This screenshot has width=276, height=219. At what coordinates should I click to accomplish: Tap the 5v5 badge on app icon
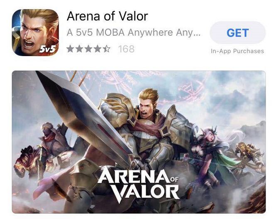click(x=47, y=49)
